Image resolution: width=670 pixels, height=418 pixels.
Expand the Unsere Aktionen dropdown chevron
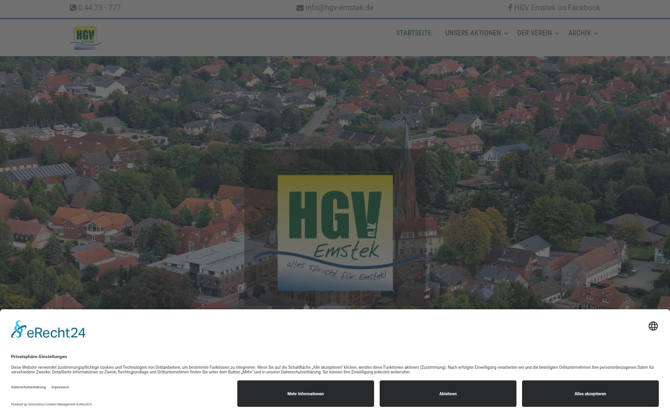click(x=506, y=33)
